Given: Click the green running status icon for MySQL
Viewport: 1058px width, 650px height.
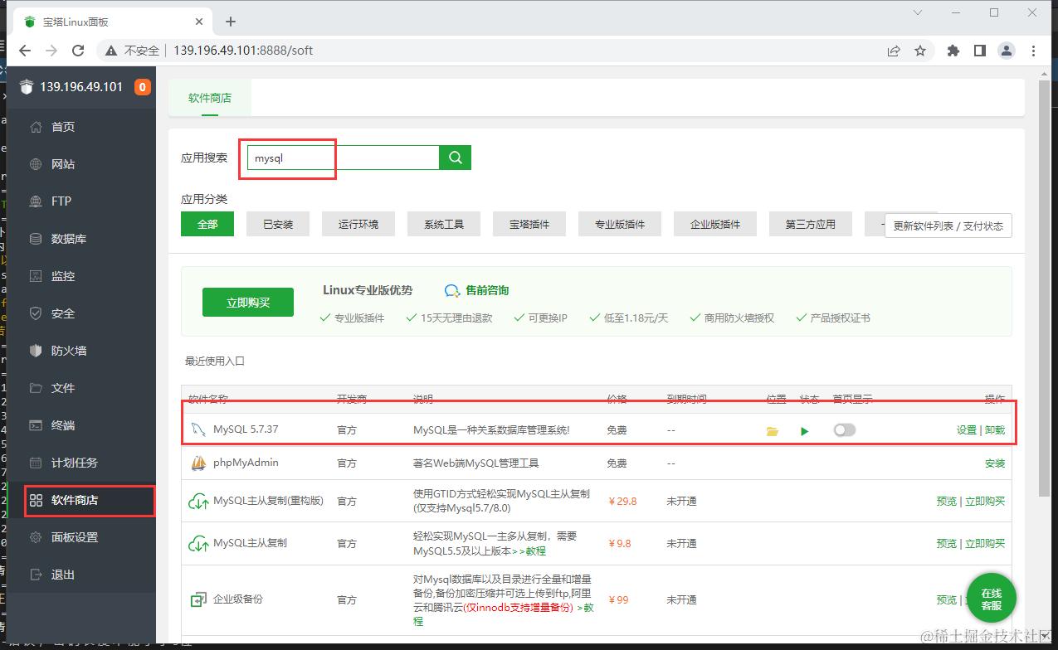Looking at the screenshot, I should click(804, 429).
